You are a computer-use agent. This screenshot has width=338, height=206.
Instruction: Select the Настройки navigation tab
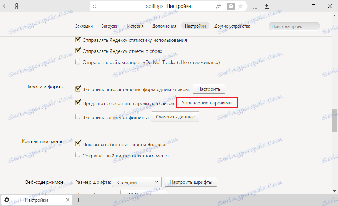click(x=195, y=26)
